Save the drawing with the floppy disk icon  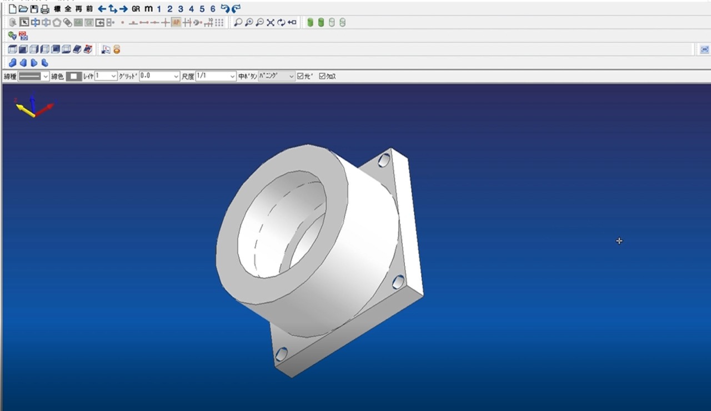[x=34, y=9]
